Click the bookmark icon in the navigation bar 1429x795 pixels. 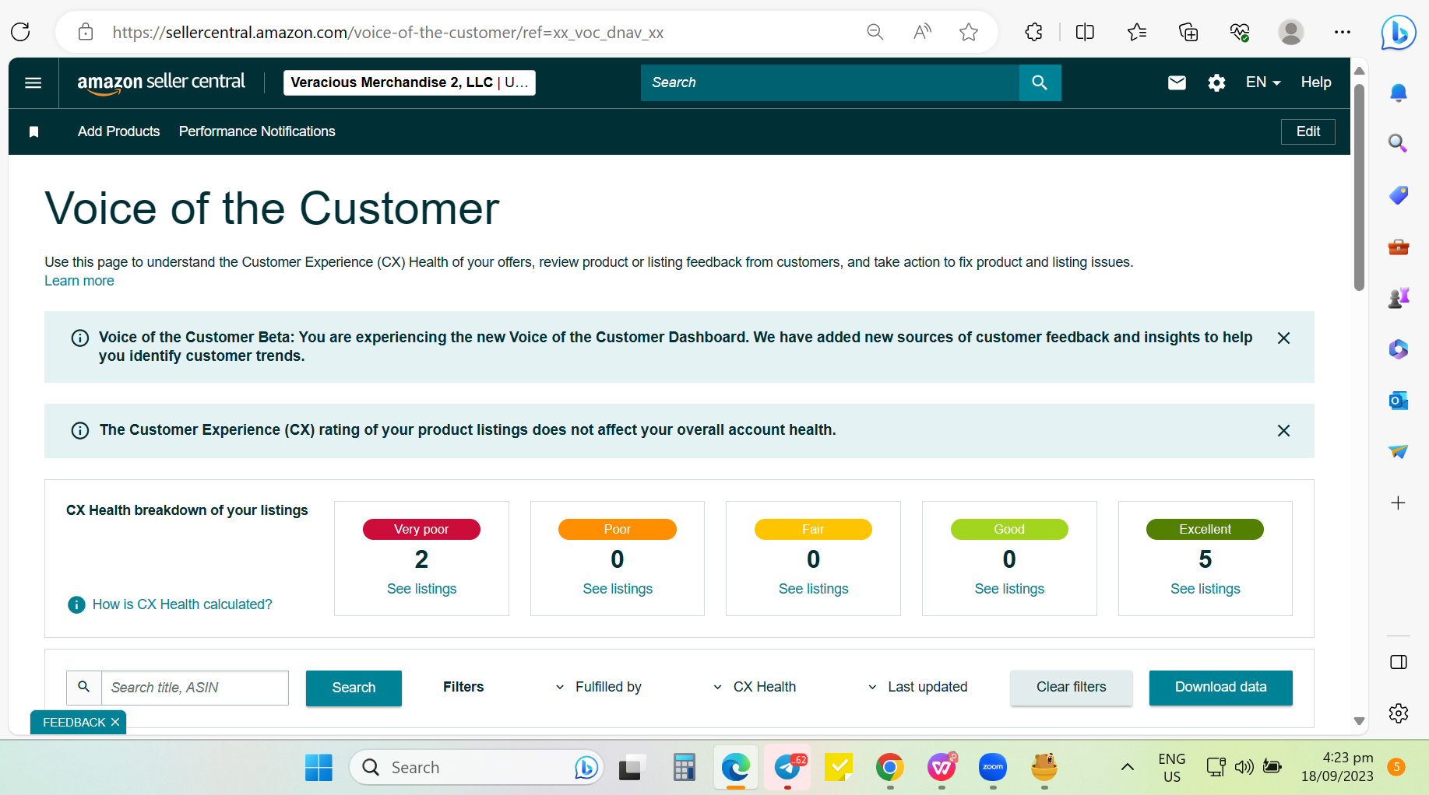click(33, 131)
